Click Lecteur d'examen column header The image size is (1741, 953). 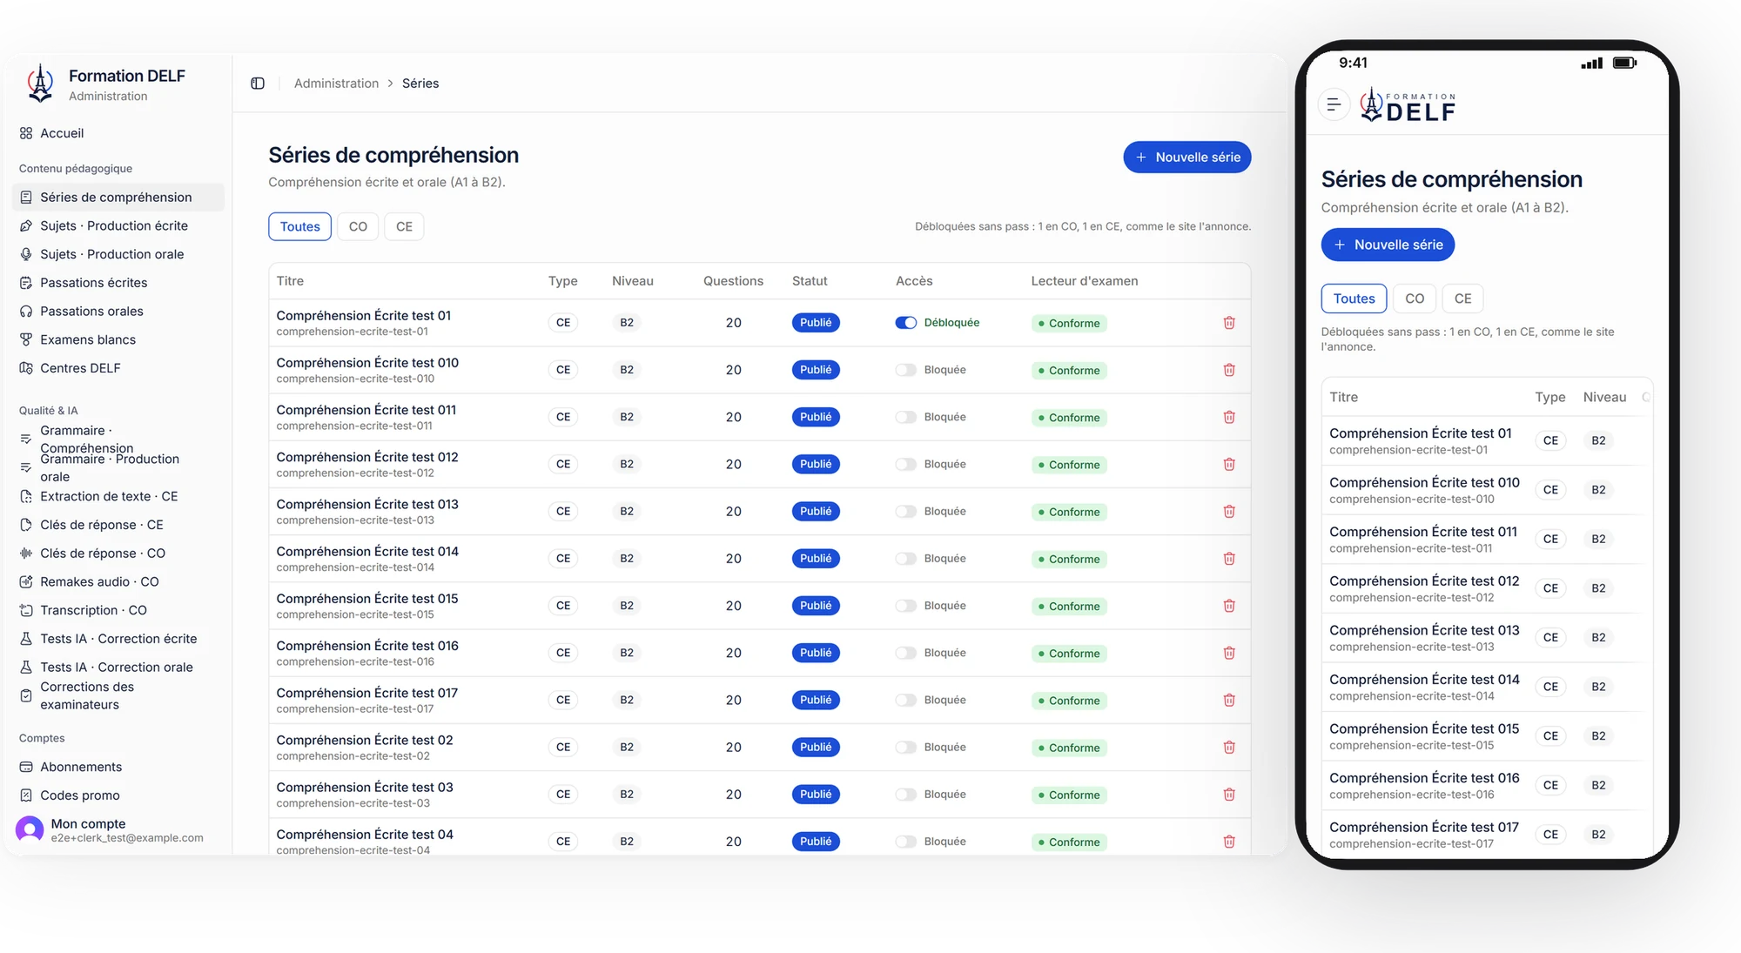[1085, 281]
